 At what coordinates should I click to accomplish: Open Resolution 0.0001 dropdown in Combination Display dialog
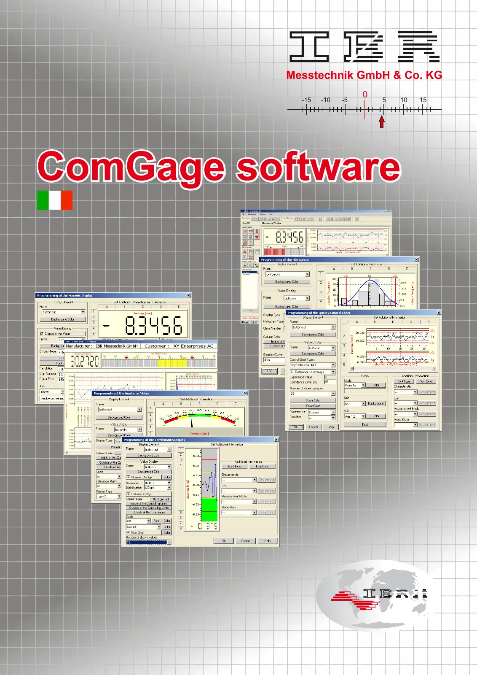[x=158, y=483]
